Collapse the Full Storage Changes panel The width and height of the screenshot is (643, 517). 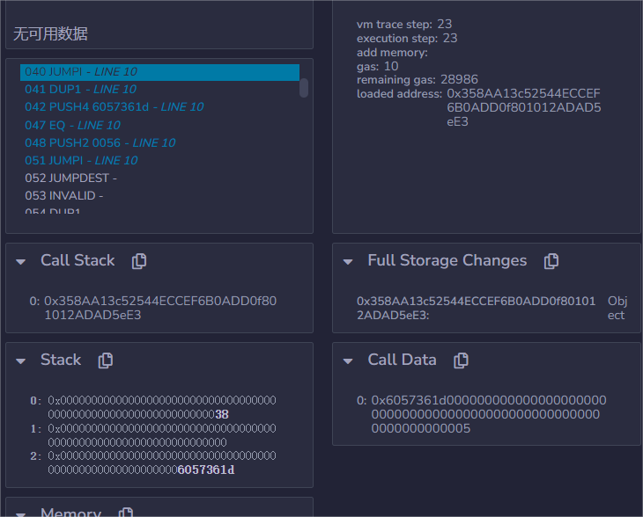point(348,261)
